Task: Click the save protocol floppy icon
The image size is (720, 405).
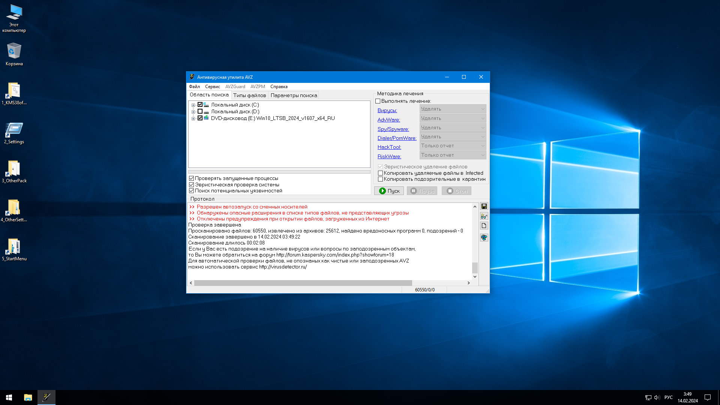Action: (484, 207)
